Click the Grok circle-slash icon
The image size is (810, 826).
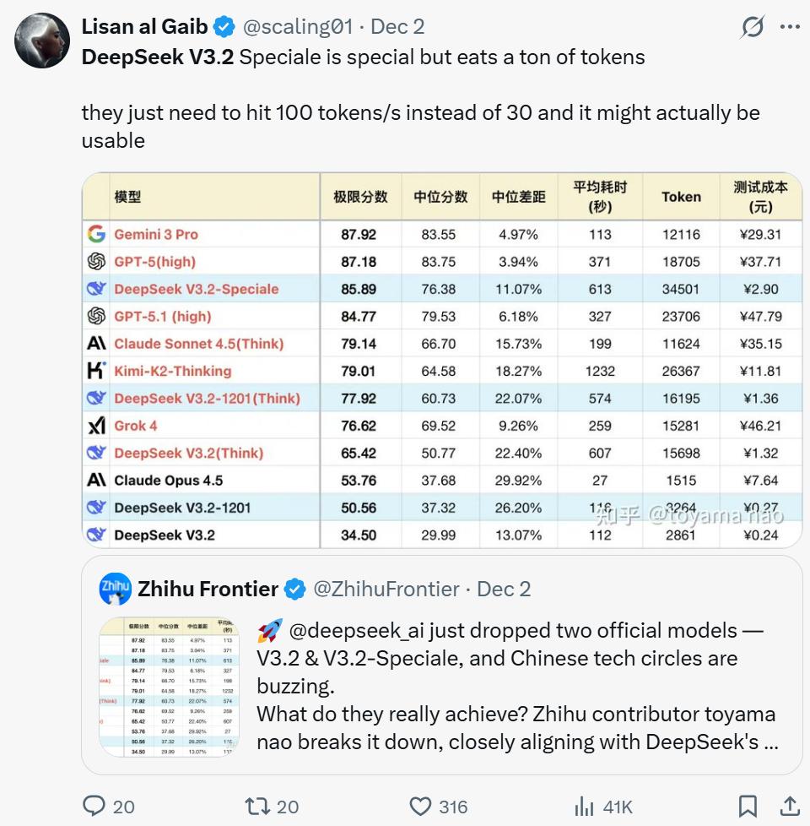pos(752,28)
